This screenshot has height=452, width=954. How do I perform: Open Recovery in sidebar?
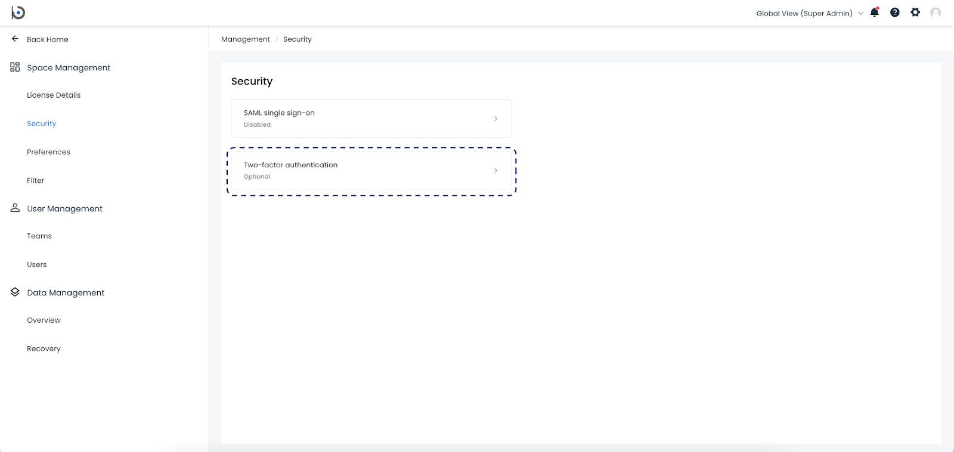click(x=44, y=349)
